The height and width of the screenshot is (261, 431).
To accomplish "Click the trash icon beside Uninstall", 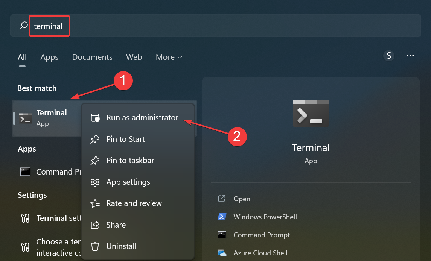I will [x=95, y=246].
